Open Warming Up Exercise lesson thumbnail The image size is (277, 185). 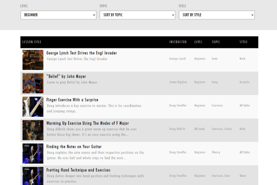33,130
